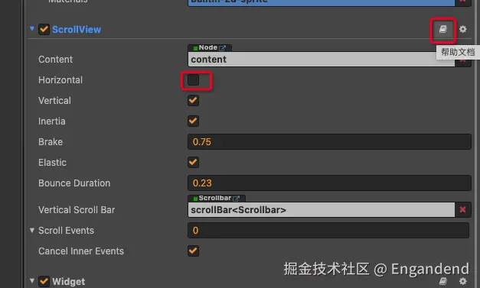Select the Content node reference field
The width and height of the screenshot is (480, 288).
coord(321,60)
